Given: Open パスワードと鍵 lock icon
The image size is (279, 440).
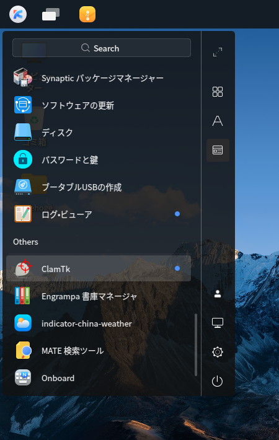Looking at the screenshot, I should (x=23, y=159).
